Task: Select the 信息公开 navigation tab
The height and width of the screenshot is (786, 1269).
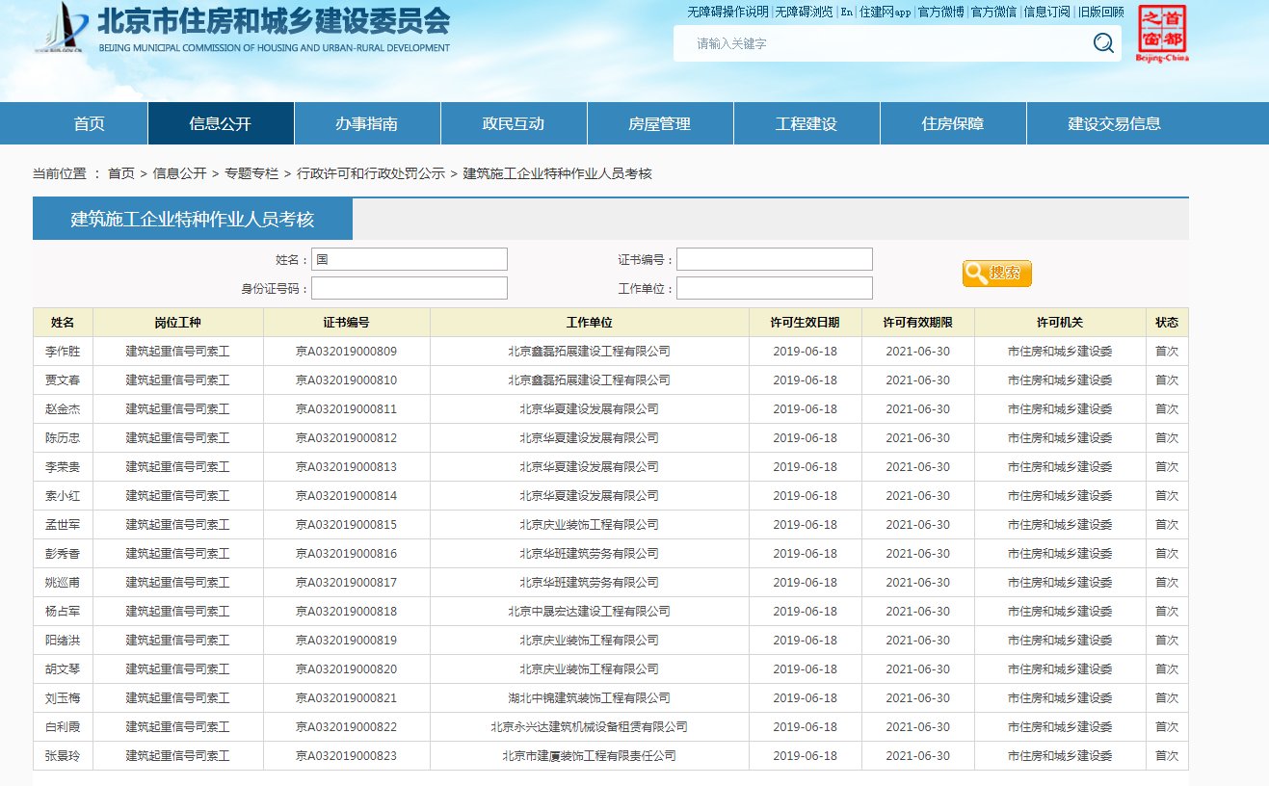Action: click(220, 122)
